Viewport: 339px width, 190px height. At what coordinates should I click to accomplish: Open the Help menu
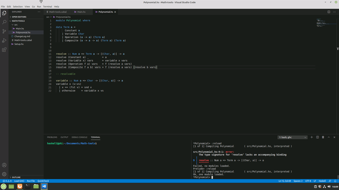pyautogui.click(x=56, y=6)
